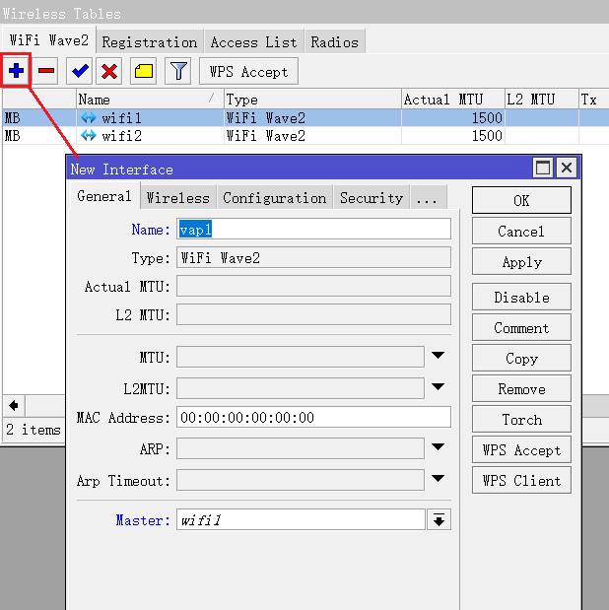Open the funnel Filter icon
This screenshot has height=610, width=609.
coord(177,71)
